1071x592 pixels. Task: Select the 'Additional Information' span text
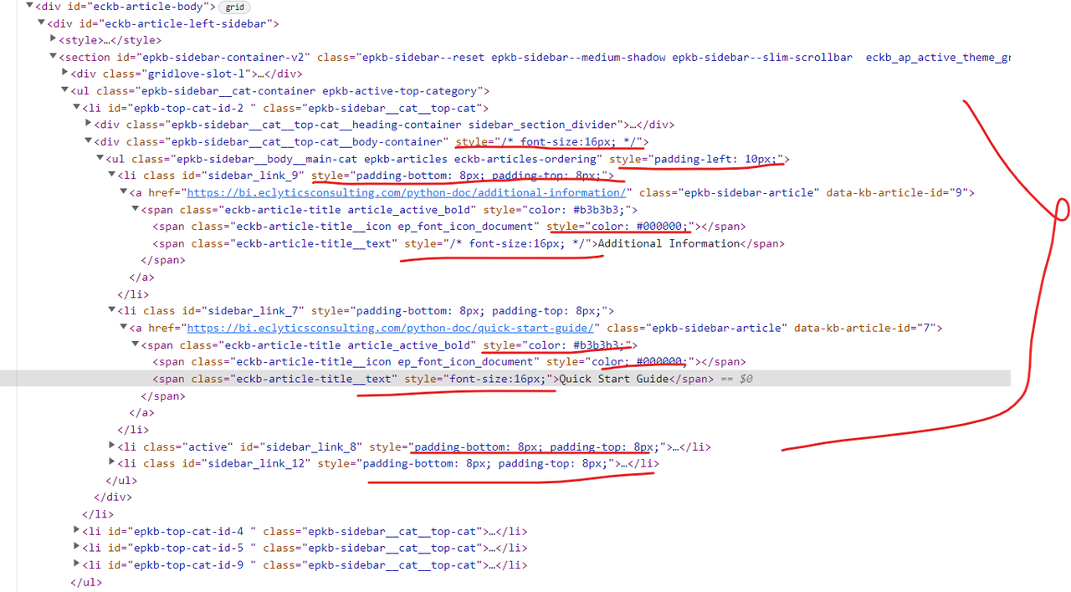(669, 243)
